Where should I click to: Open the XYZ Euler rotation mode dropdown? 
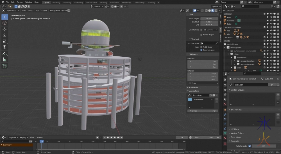point(203,83)
